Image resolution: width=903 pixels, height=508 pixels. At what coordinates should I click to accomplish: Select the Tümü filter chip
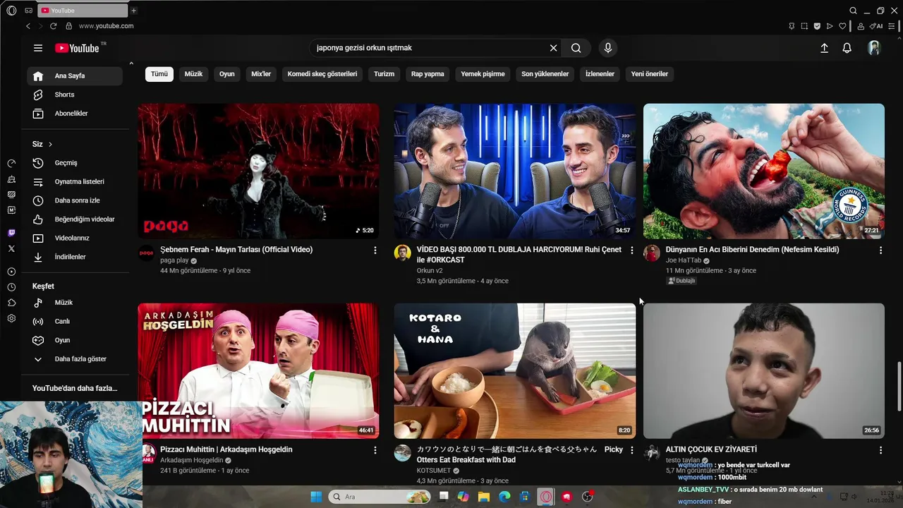159,73
